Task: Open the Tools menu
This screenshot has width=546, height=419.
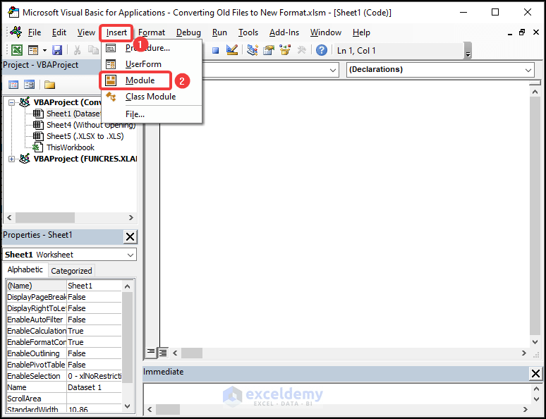Action: (x=248, y=32)
